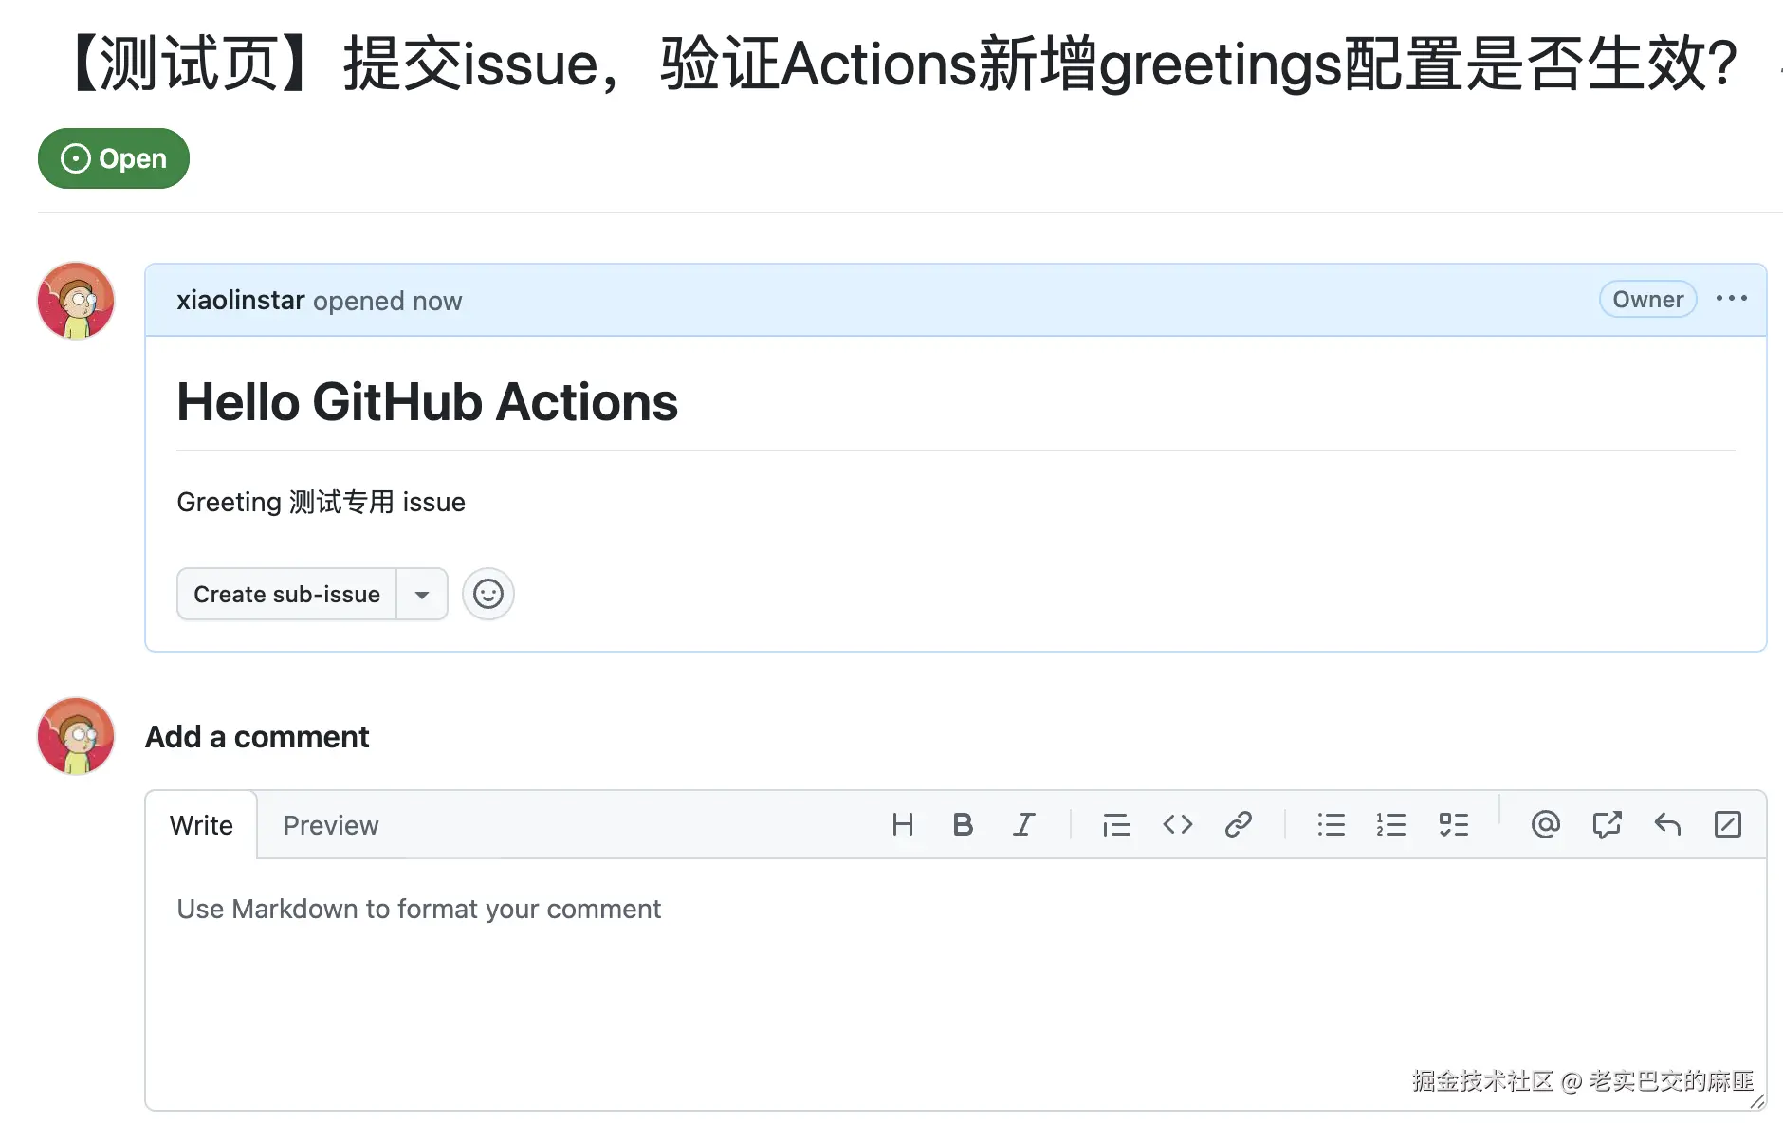Click the avatar next to Add a comment
The image size is (1783, 1123).
[x=76, y=736]
